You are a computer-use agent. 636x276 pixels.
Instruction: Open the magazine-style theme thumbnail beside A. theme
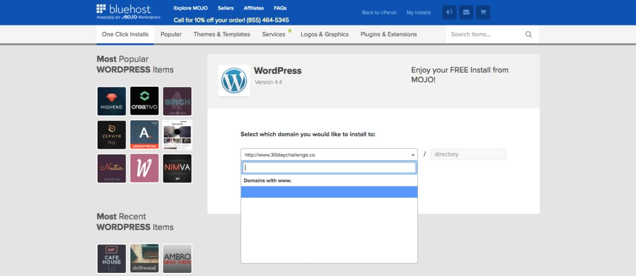click(177, 135)
